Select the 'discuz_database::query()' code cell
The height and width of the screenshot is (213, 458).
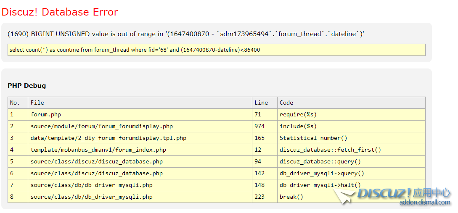[352, 162]
